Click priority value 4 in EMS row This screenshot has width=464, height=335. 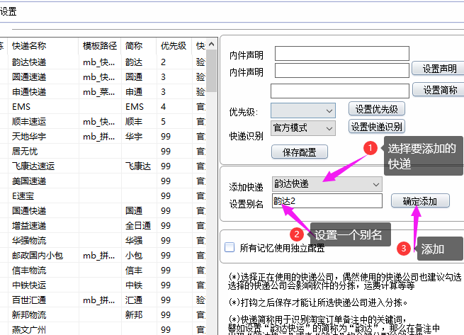[x=164, y=106]
